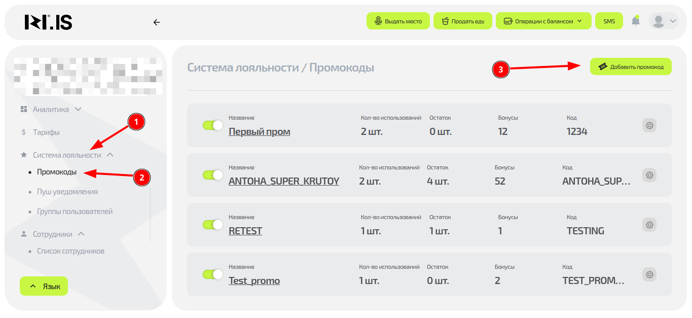Open Операции с балансом dropdown
This screenshot has width=692, height=318.
coord(543,21)
